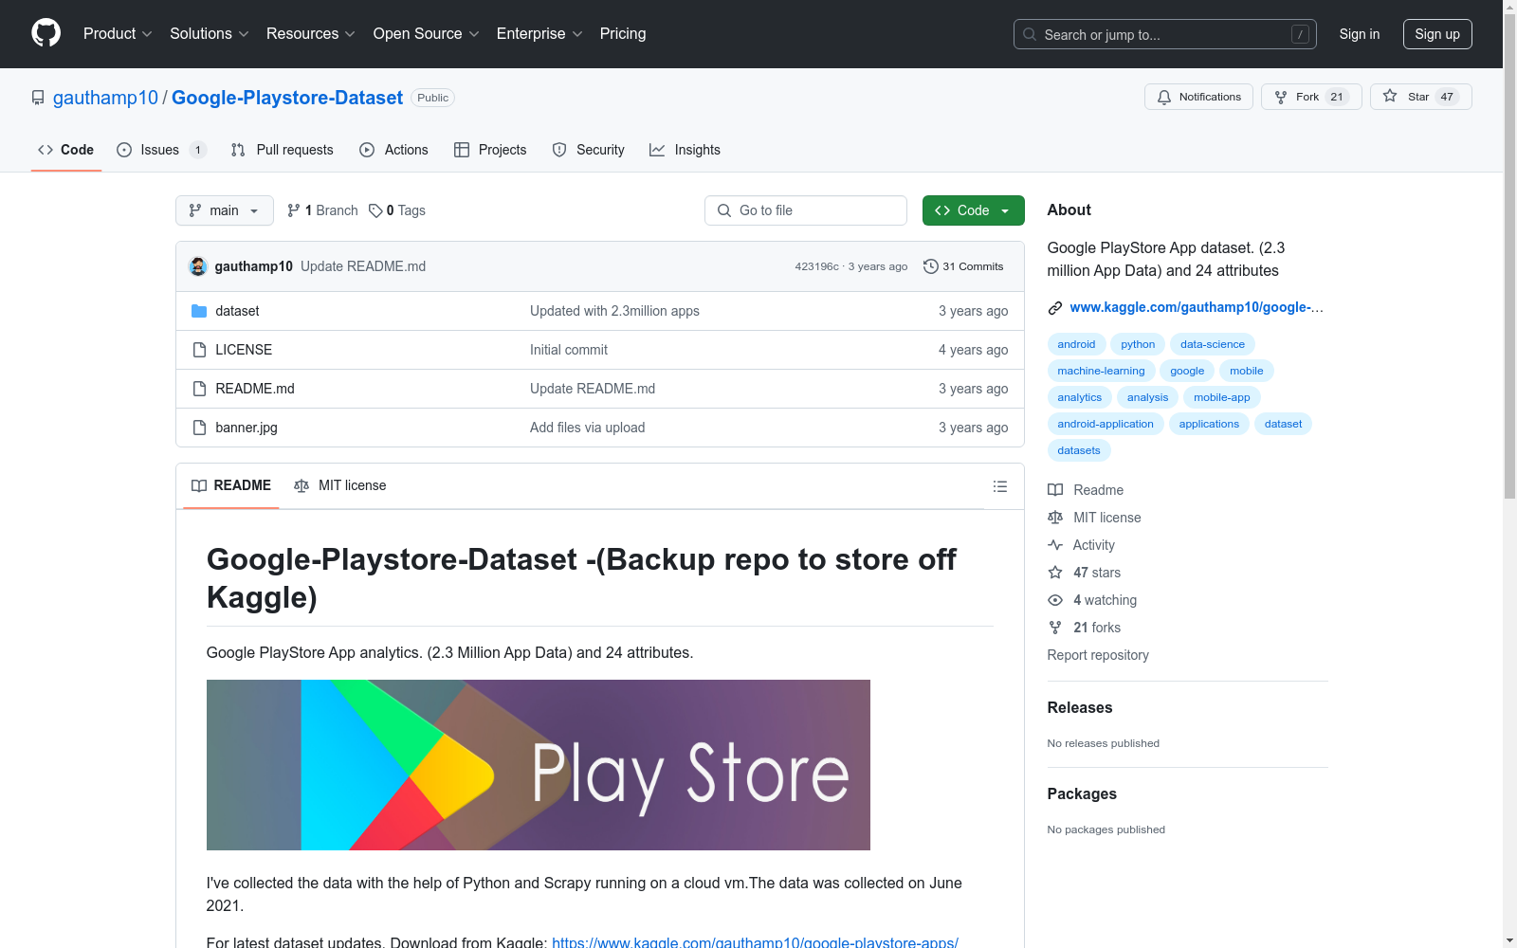The height and width of the screenshot is (948, 1517).
Task: Expand the Open Source menu
Action: [x=427, y=34]
